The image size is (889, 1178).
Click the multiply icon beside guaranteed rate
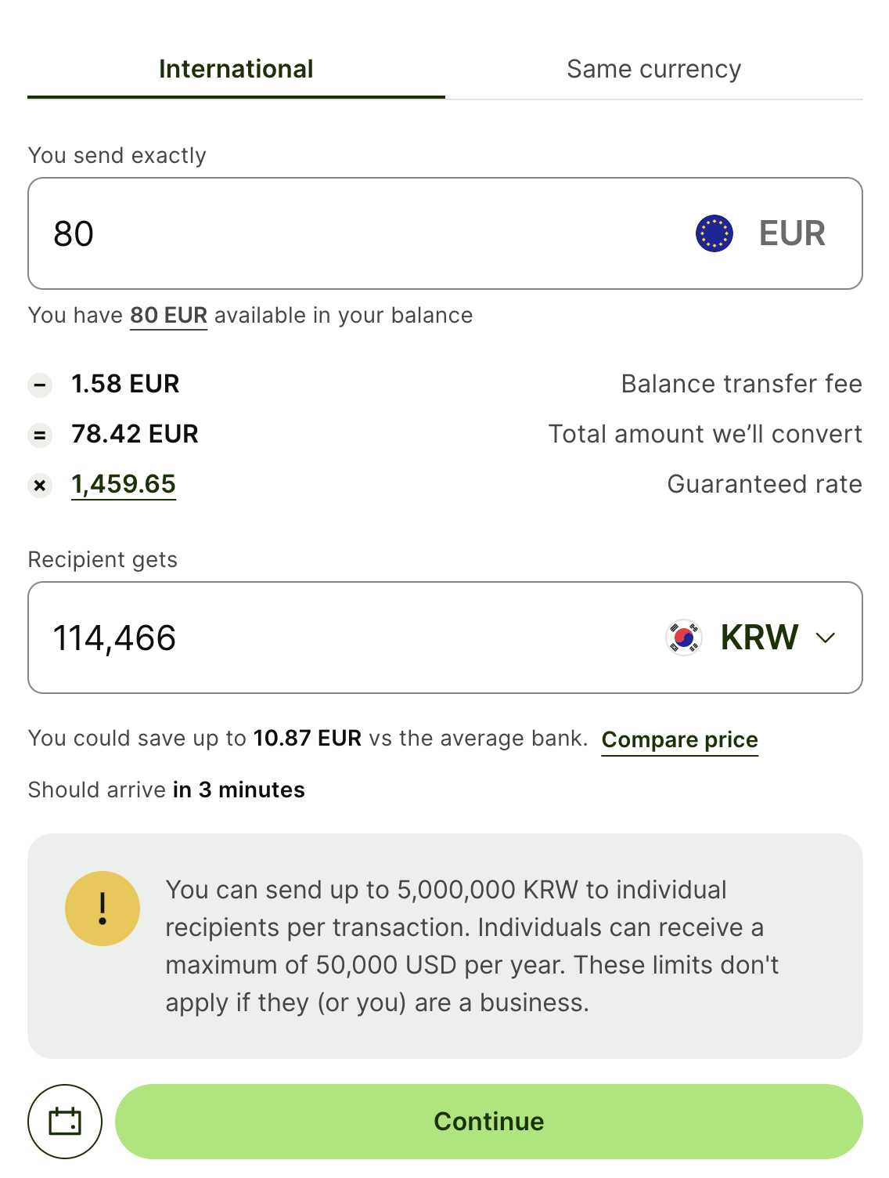[40, 486]
